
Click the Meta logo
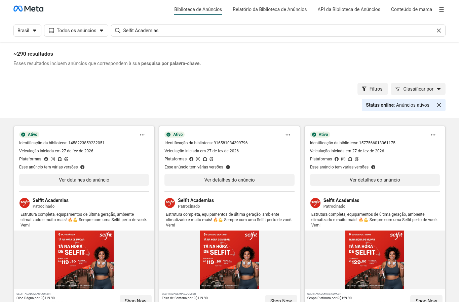tap(28, 9)
